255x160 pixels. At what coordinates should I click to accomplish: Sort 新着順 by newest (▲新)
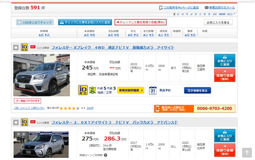(41, 35)
